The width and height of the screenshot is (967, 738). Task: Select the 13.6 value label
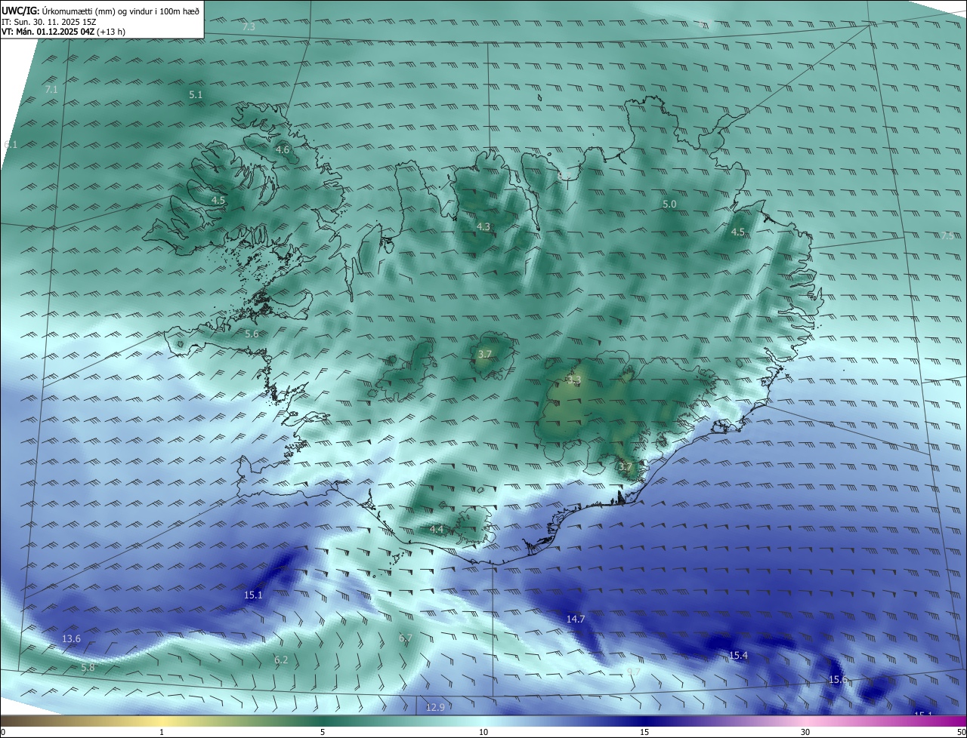pos(71,639)
